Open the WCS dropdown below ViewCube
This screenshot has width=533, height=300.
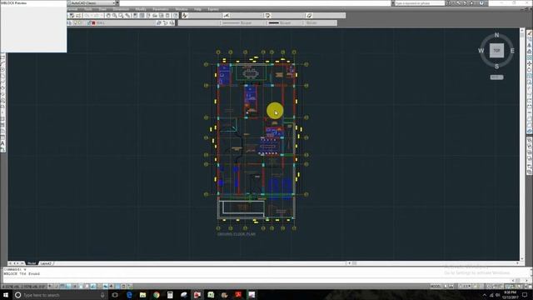[x=496, y=77]
